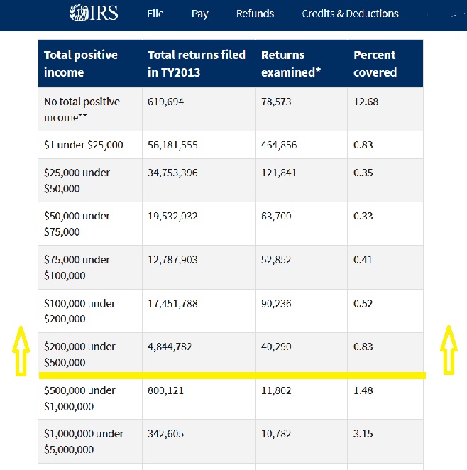Image resolution: width=467 pixels, height=470 pixels.
Task: Click the 90,236 returns examined cell
Action: [276, 303]
